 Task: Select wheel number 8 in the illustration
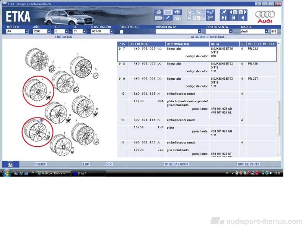pos(61,145)
